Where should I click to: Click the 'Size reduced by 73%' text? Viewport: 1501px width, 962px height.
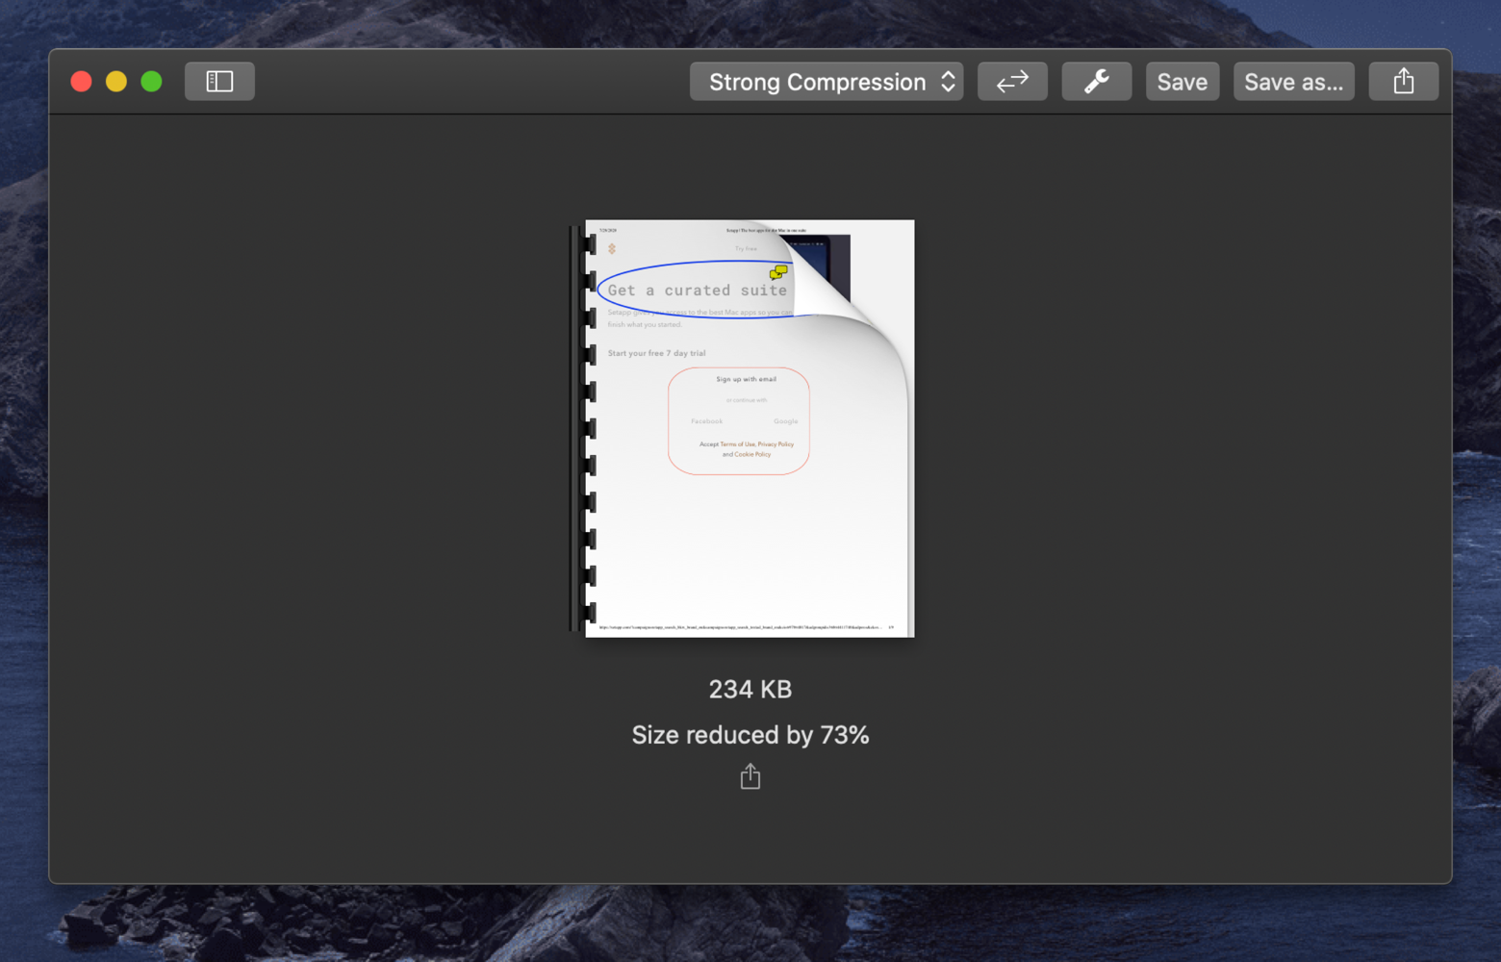[750, 735]
